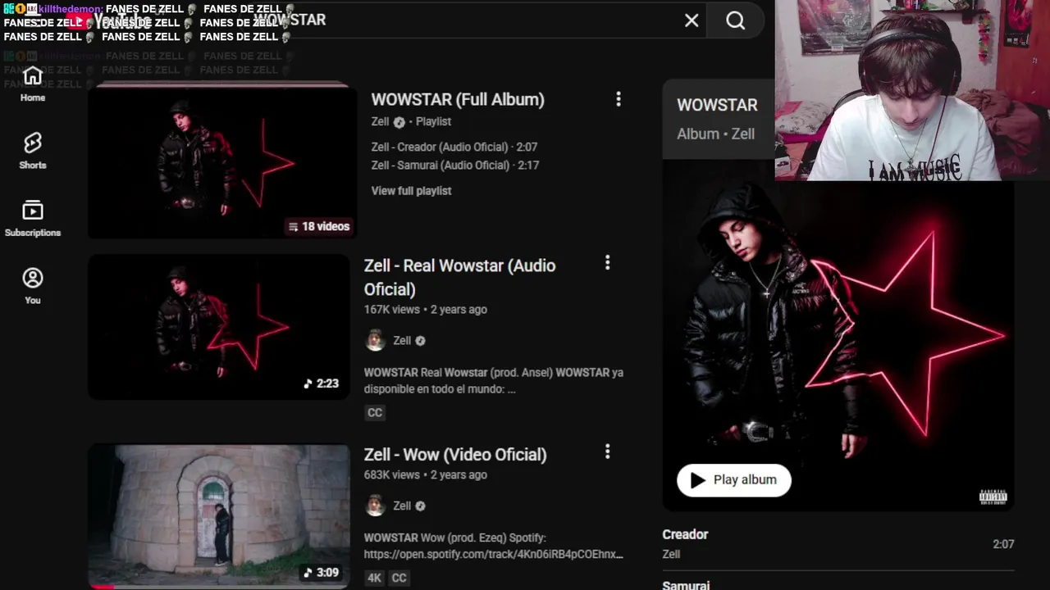
Task: Open the Zell channel avatar under Real Wowstar
Action: (x=376, y=341)
